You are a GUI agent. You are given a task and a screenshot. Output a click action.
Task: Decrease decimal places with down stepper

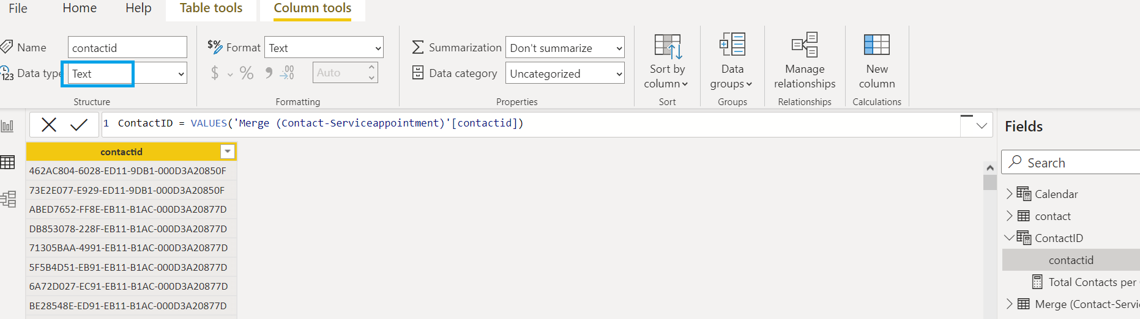click(371, 78)
